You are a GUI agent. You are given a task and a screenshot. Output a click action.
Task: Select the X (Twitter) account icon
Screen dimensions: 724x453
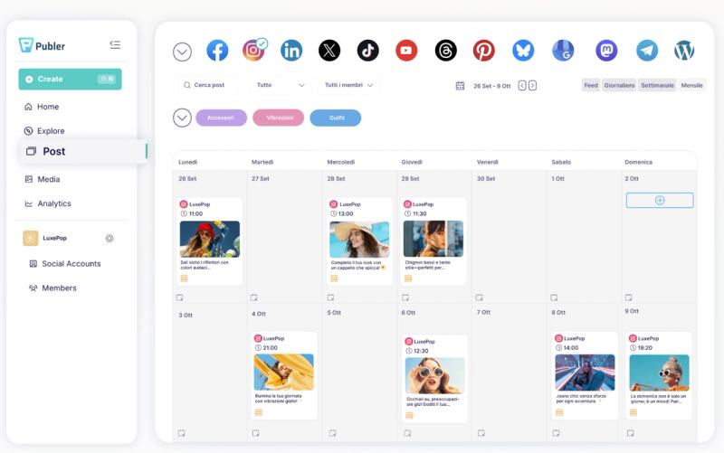pyautogui.click(x=329, y=51)
